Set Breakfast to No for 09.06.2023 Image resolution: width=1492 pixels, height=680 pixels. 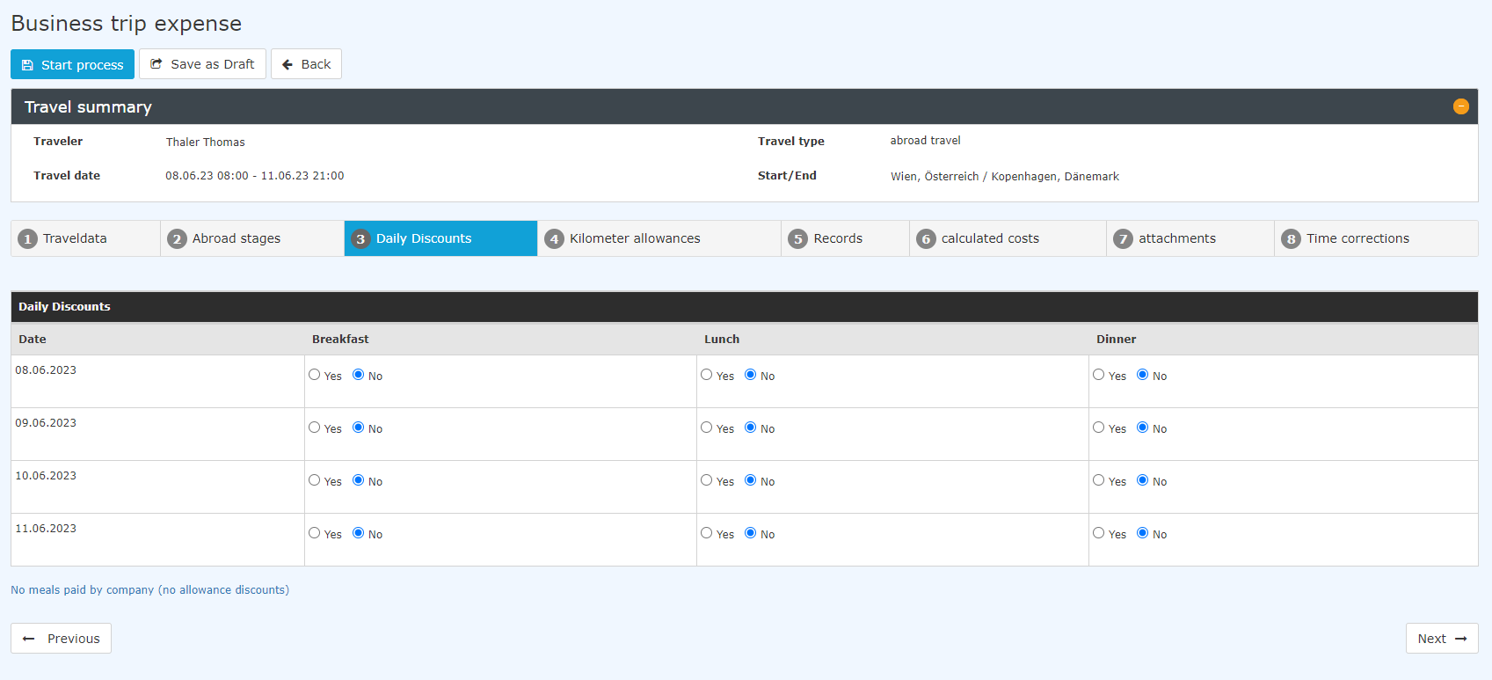(359, 428)
